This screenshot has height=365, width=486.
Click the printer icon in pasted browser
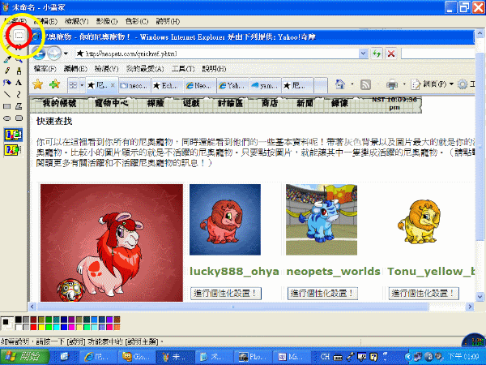tap(392, 84)
